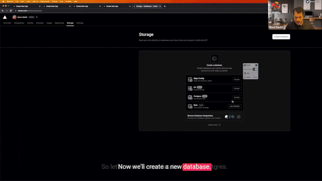Select the Storage tab
322x181 pixels.
pyautogui.click(x=70, y=23)
